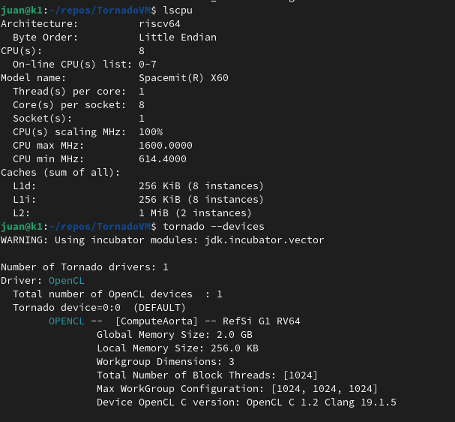Click the 'juan@k1' prompt before lscpu
This screenshot has height=422, width=455.
(22, 11)
